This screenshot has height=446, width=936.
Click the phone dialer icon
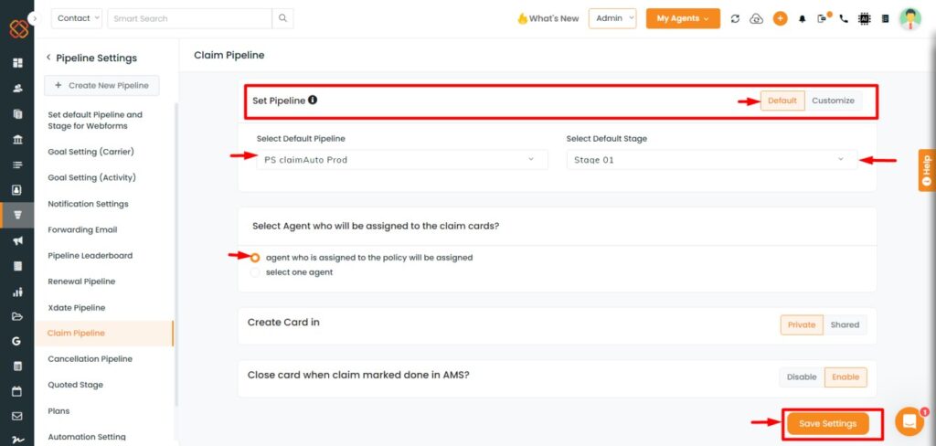[844, 18]
